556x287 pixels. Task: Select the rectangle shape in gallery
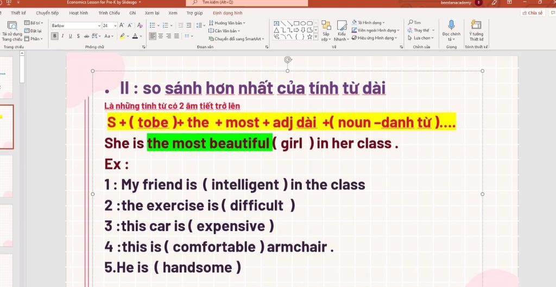[296, 23]
